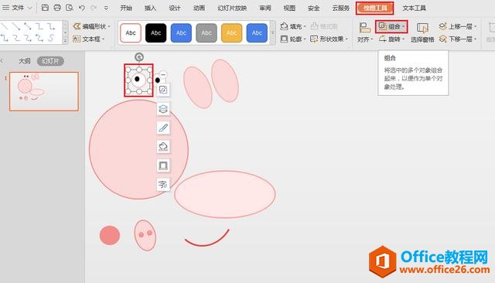Apply the gray Abc shape style
Screen dimensions: 495x283
(x=207, y=32)
